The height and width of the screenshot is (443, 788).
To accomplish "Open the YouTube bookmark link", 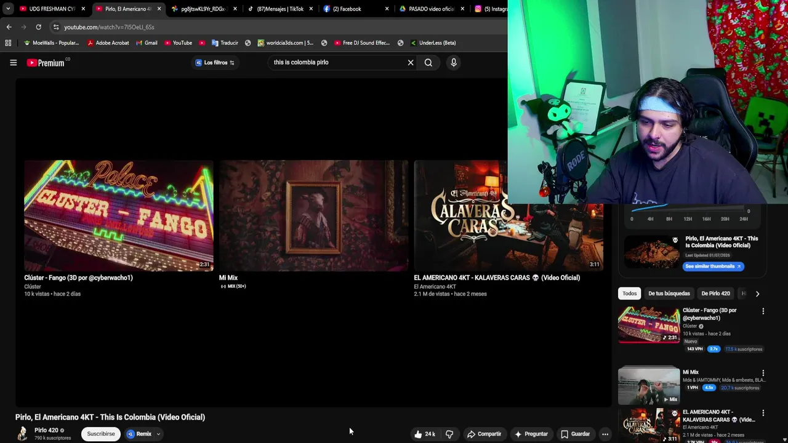I will pyautogui.click(x=178, y=43).
